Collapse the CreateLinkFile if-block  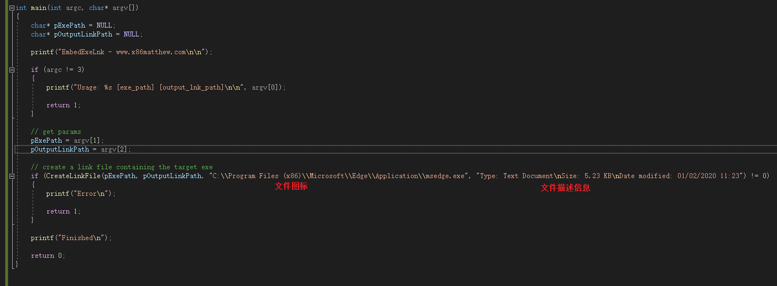12,176
